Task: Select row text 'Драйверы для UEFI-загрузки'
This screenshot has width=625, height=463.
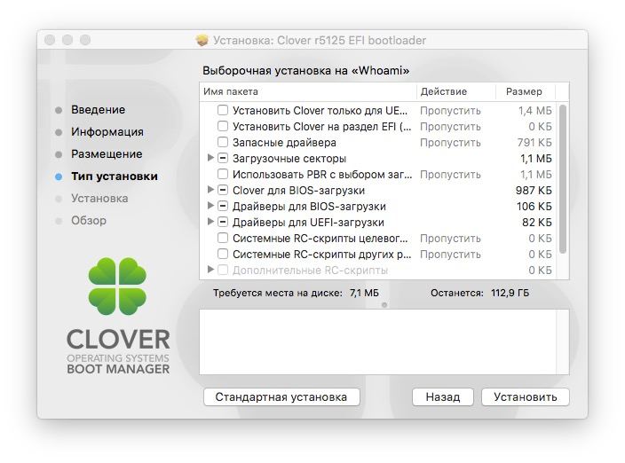Action: pos(308,222)
